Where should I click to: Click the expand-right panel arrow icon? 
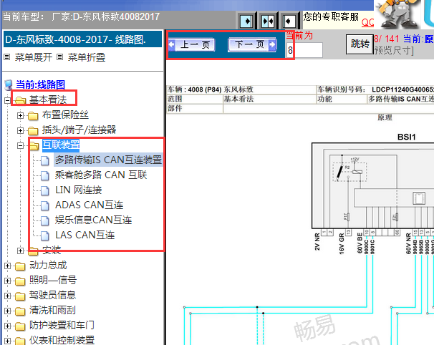246,21
